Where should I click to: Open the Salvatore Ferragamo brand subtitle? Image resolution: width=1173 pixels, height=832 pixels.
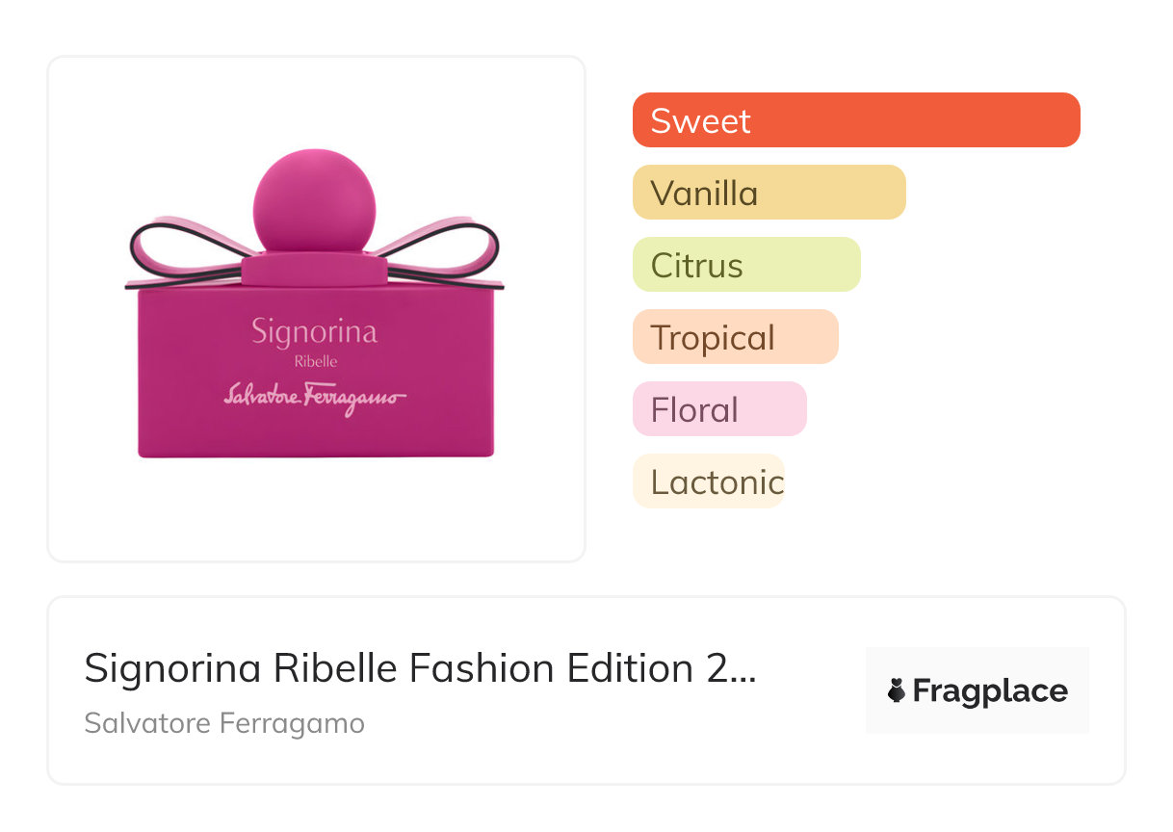click(x=224, y=723)
